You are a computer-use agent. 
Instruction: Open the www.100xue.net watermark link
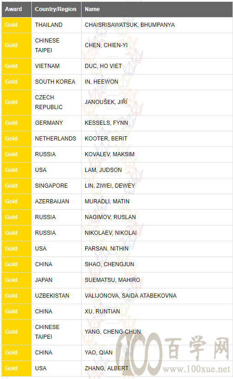click(197, 369)
